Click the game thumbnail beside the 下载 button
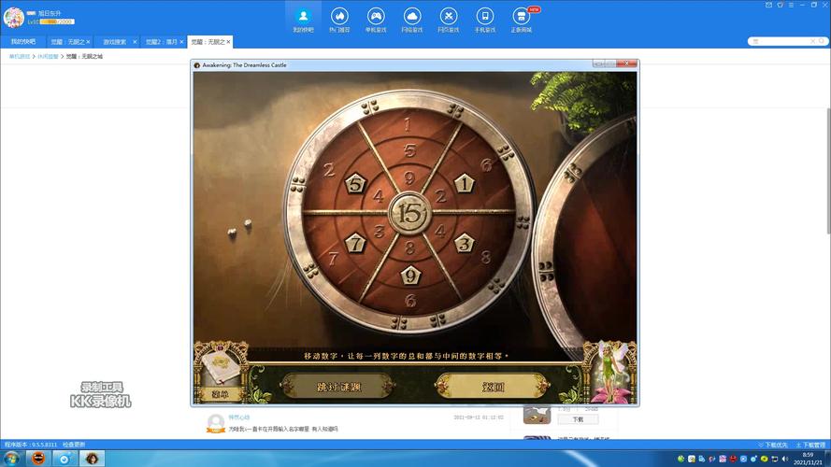This screenshot has height=467, width=831. tap(537, 416)
